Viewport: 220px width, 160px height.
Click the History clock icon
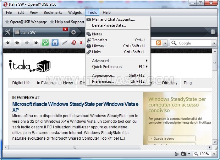[89, 46]
